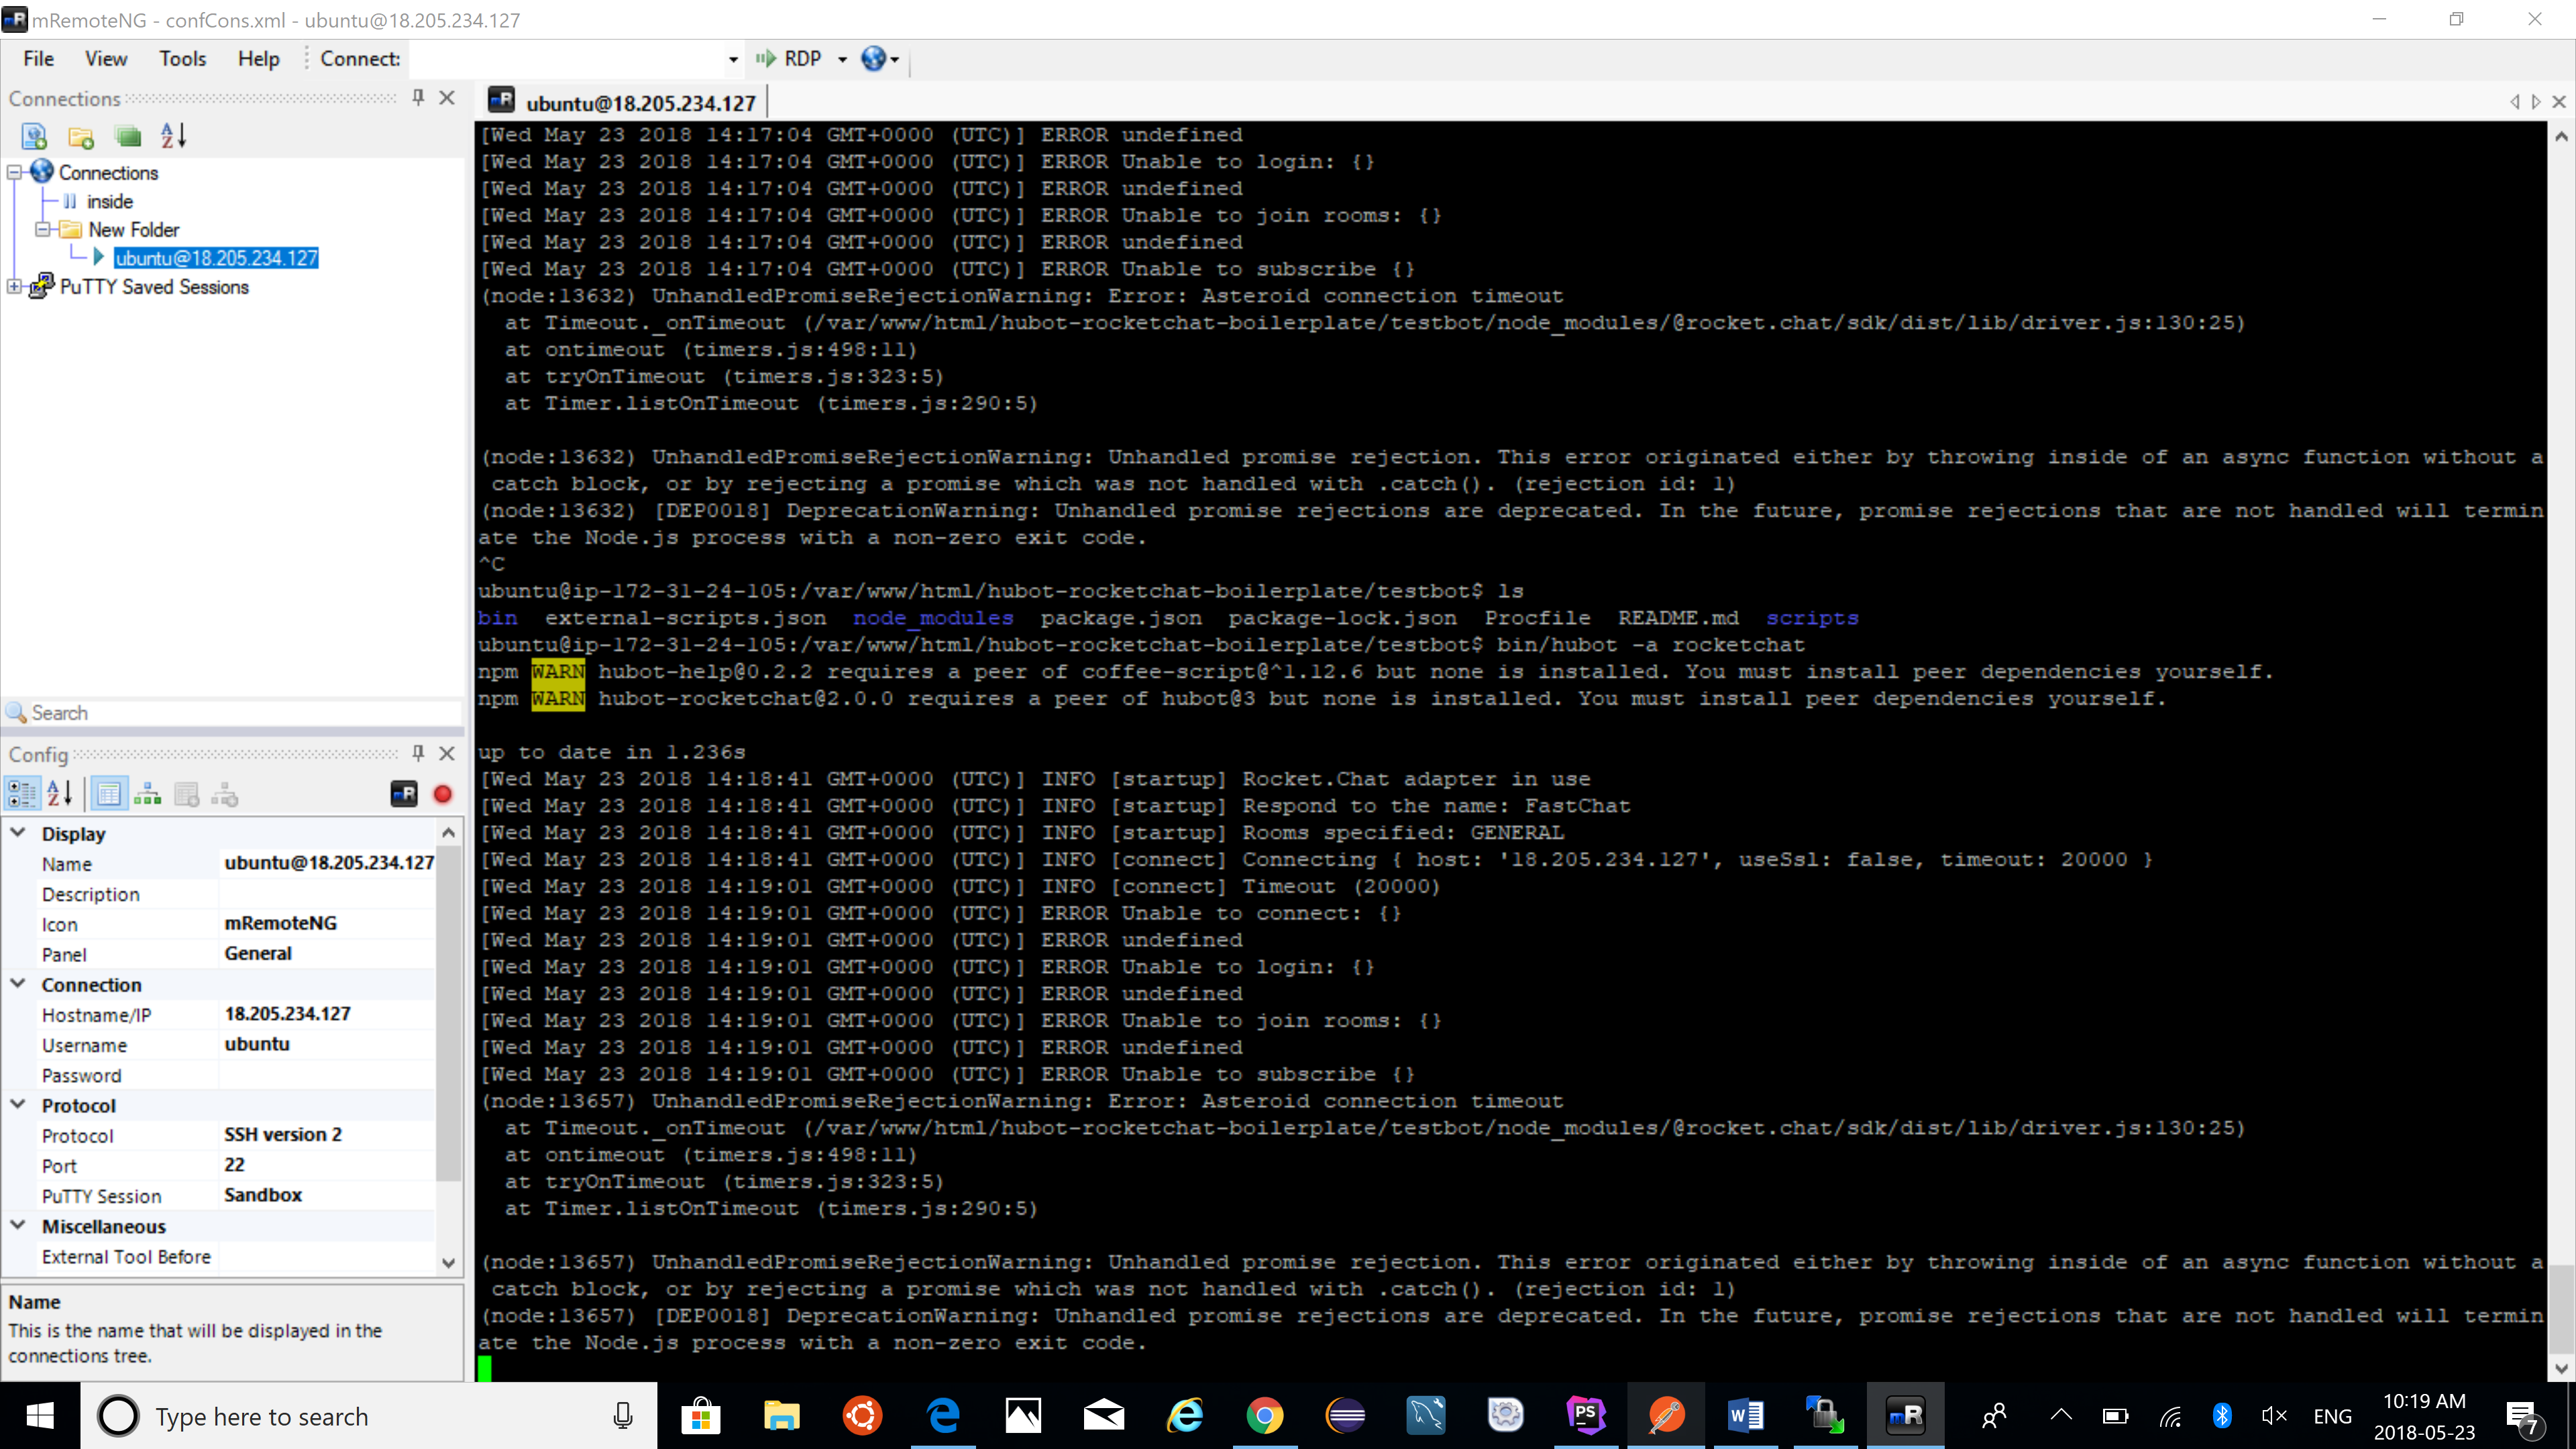Add a new connection entry
The height and width of the screenshot is (1449, 2576).
pyautogui.click(x=128, y=136)
